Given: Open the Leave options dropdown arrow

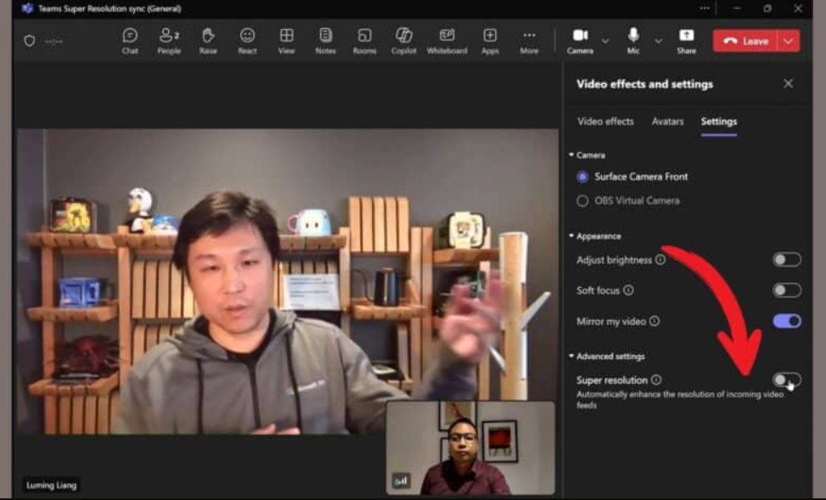Looking at the screenshot, I should (x=789, y=41).
